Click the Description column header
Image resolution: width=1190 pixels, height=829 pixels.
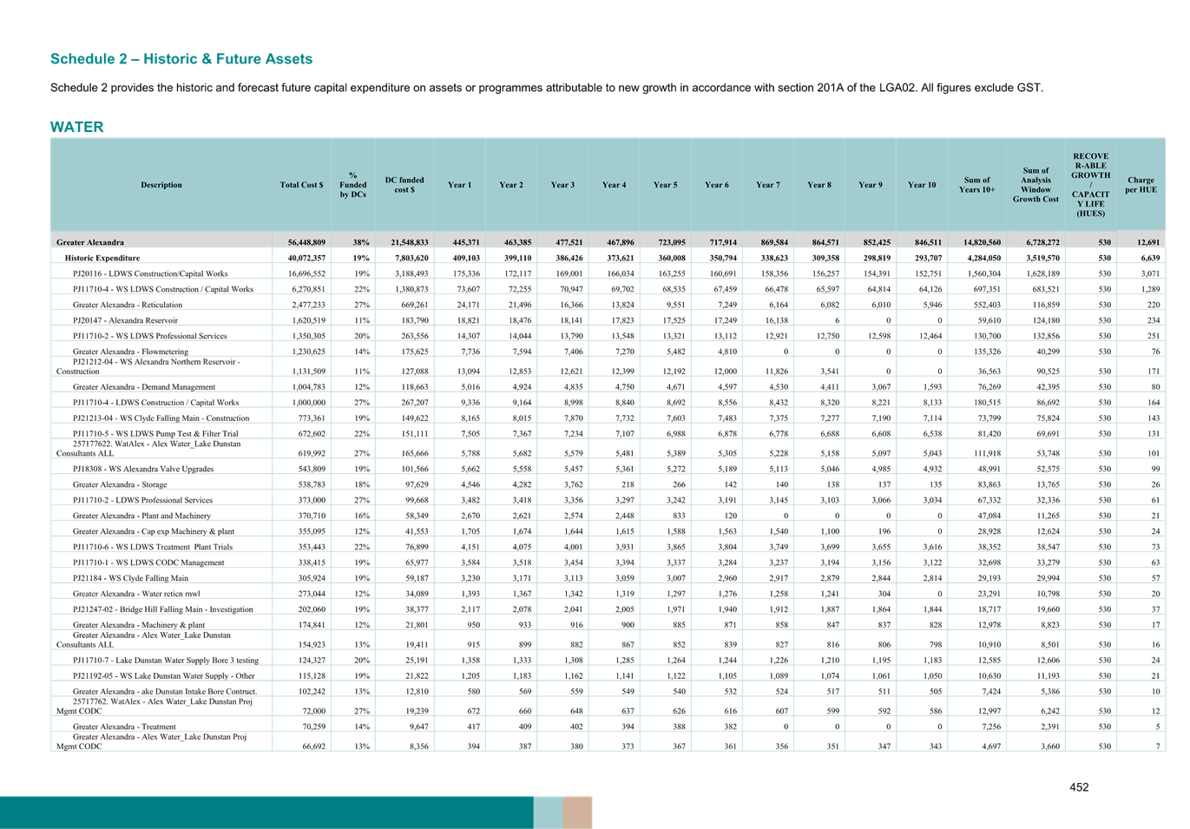161,185
